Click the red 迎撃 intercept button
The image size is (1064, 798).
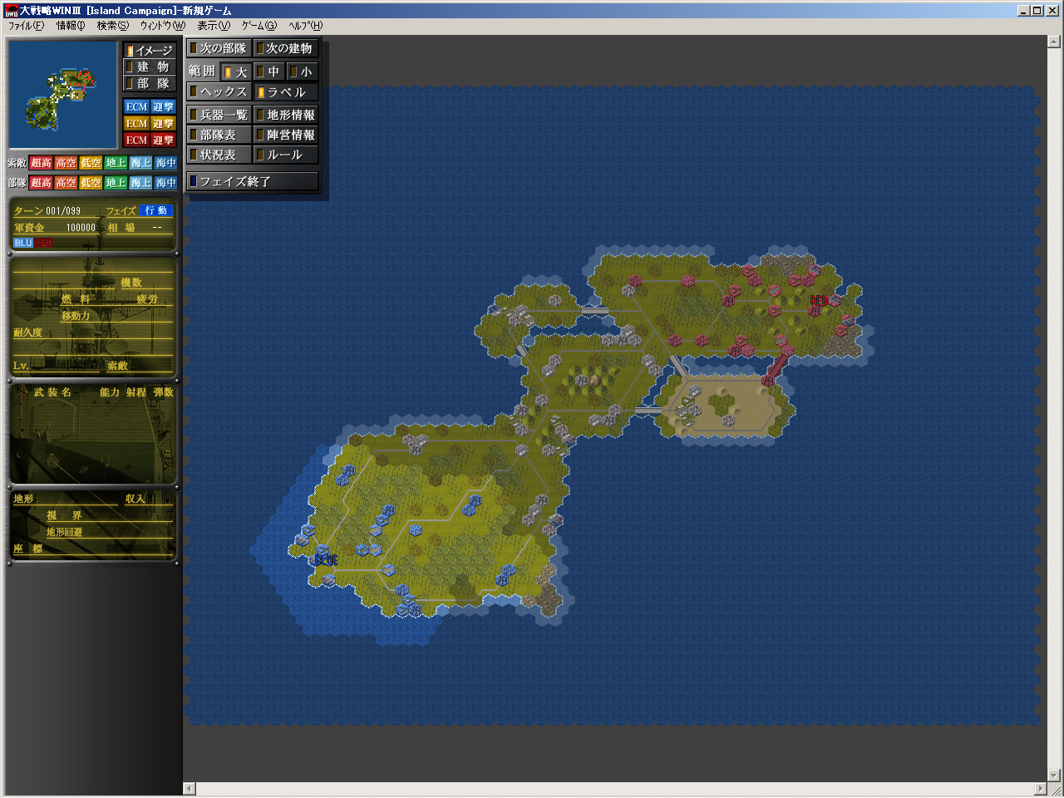pyautogui.click(x=163, y=140)
